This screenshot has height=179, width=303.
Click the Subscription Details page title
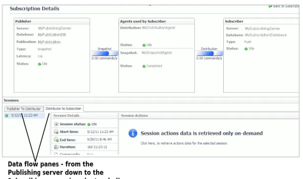click(x=34, y=8)
